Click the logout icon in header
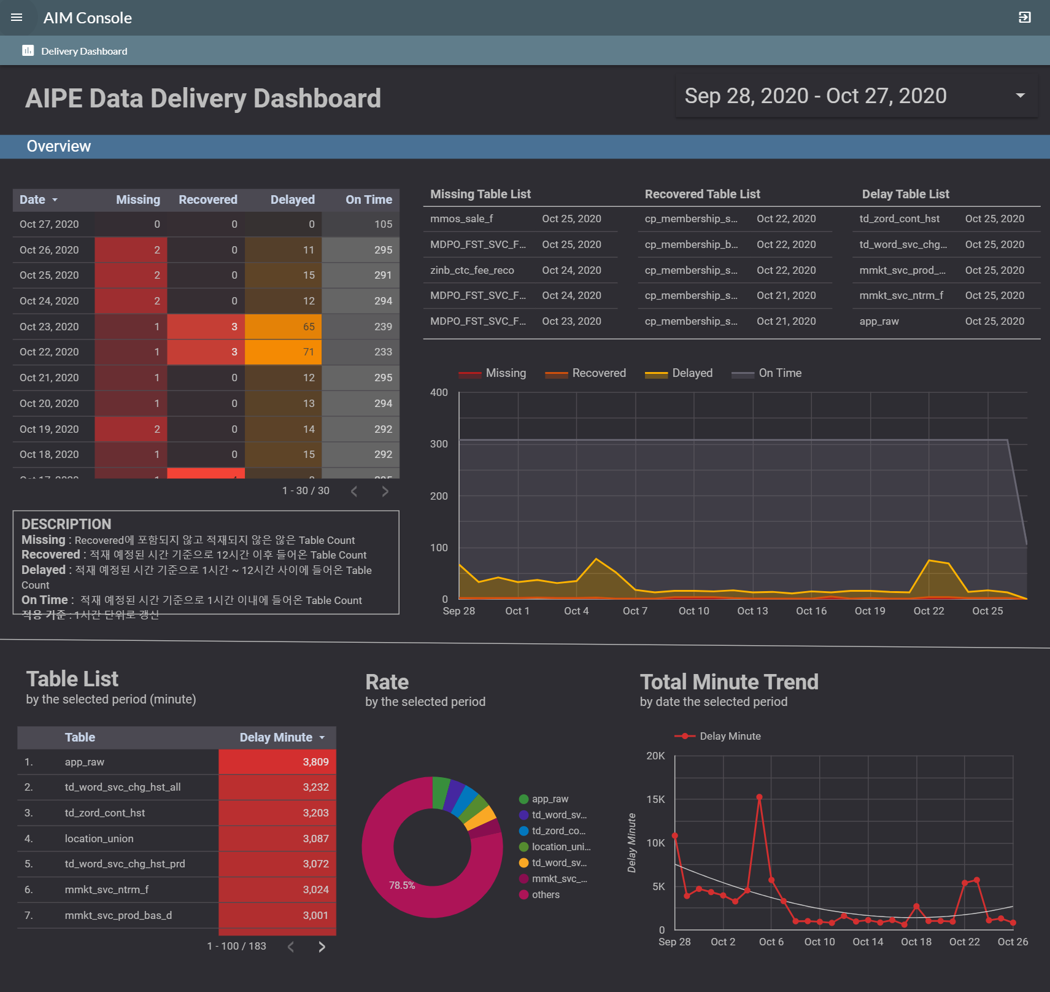1050x992 pixels. click(1024, 17)
